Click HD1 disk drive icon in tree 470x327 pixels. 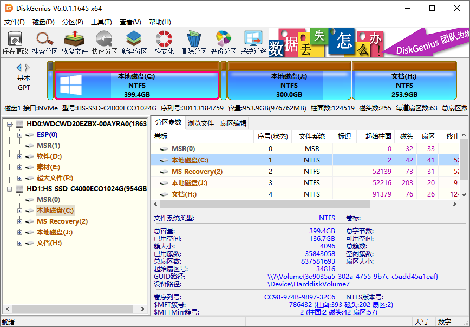(19, 189)
